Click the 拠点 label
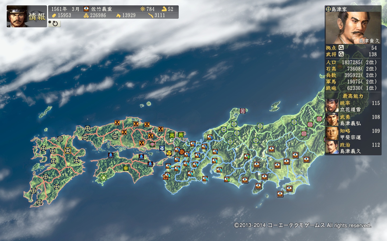Image resolution: width=387 pixels, height=241 pixels. point(331,48)
